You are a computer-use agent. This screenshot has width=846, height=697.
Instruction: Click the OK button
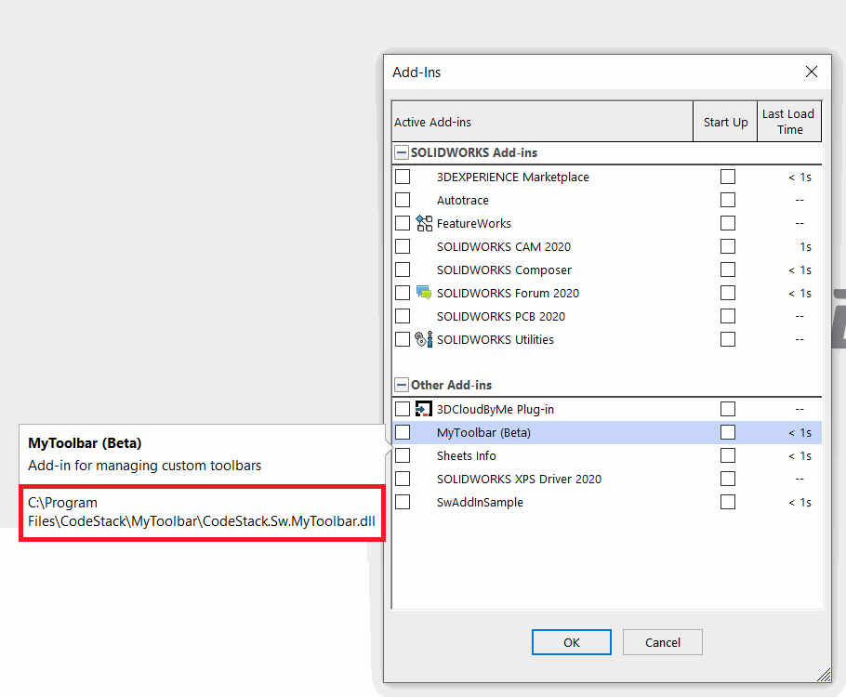[572, 642]
